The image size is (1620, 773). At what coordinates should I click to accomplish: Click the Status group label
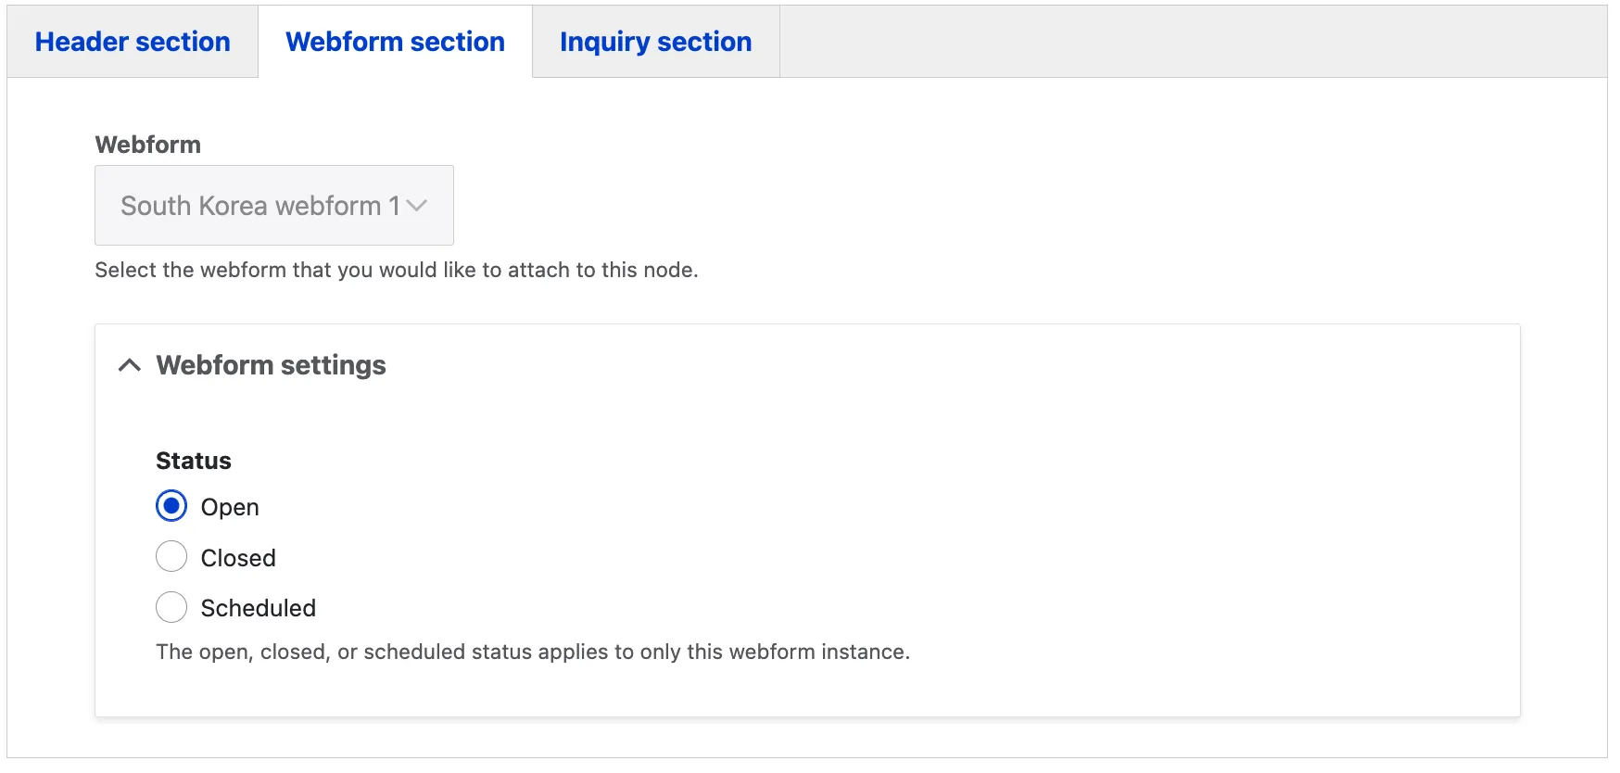194,461
